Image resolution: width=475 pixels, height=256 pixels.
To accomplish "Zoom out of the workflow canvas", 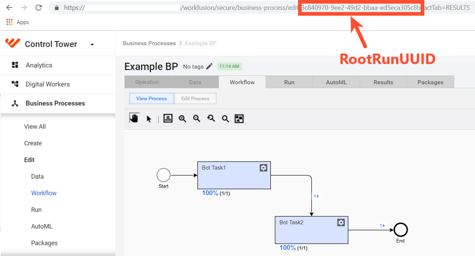I will point(197,119).
